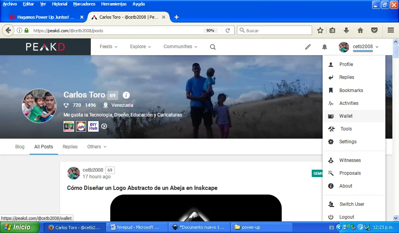Click the Firefox home icon
The image size is (399, 233).
coord(360,30)
